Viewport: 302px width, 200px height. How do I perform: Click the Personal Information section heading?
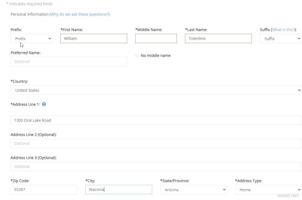tap(29, 14)
